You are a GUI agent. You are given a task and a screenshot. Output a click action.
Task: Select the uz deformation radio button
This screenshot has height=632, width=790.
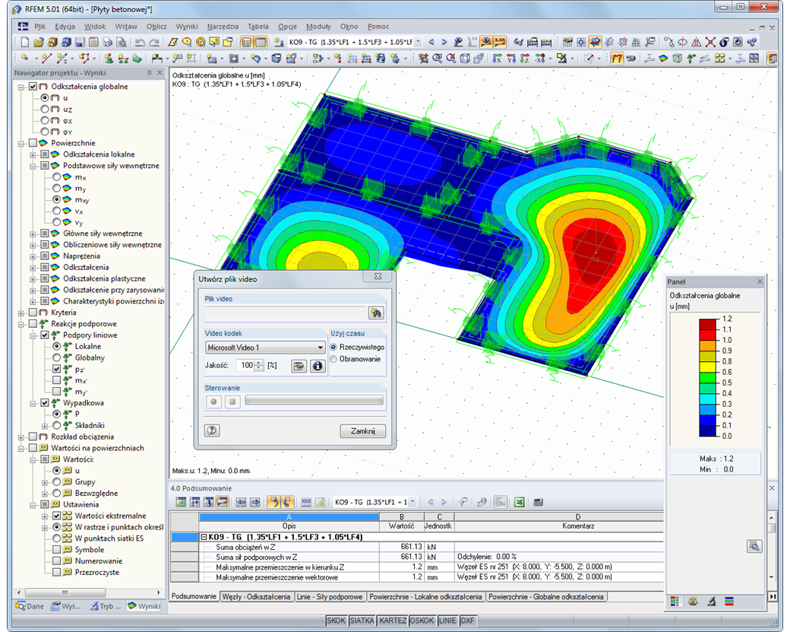(45, 110)
